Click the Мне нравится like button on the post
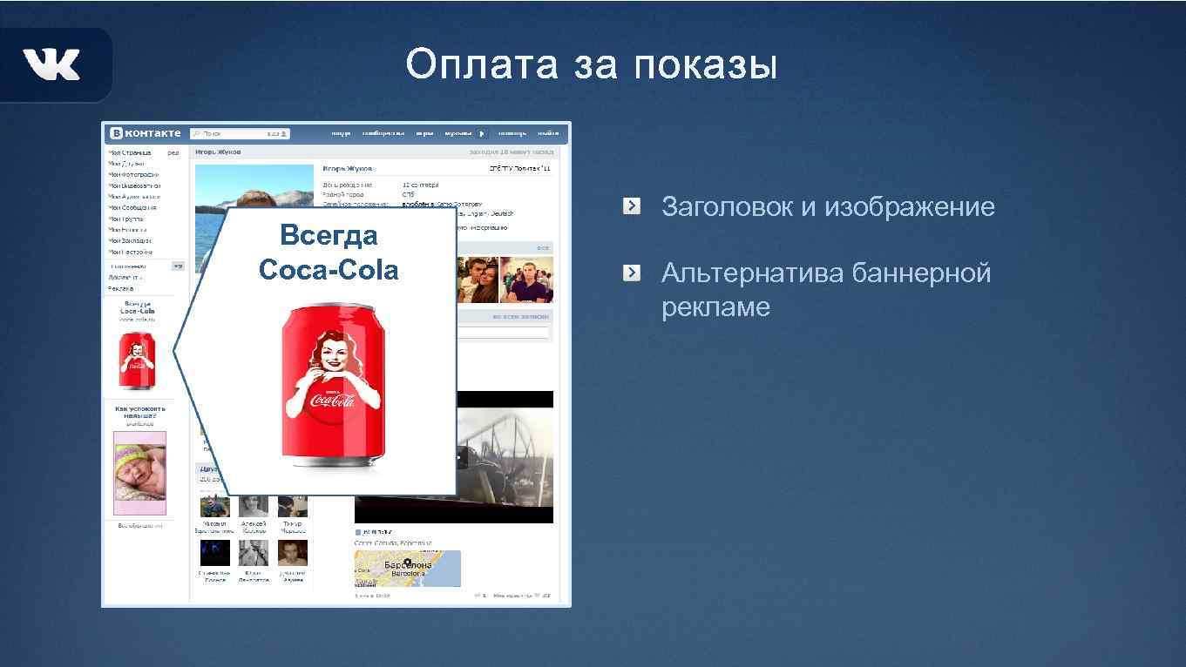The image size is (1186, 667). [521, 596]
